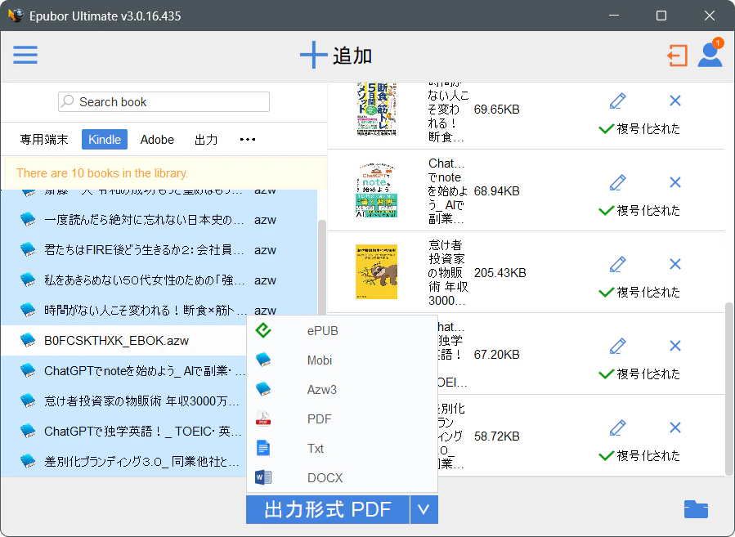The image size is (735, 537).
Task: Switch to the Kindle tab
Action: (x=105, y=140)
